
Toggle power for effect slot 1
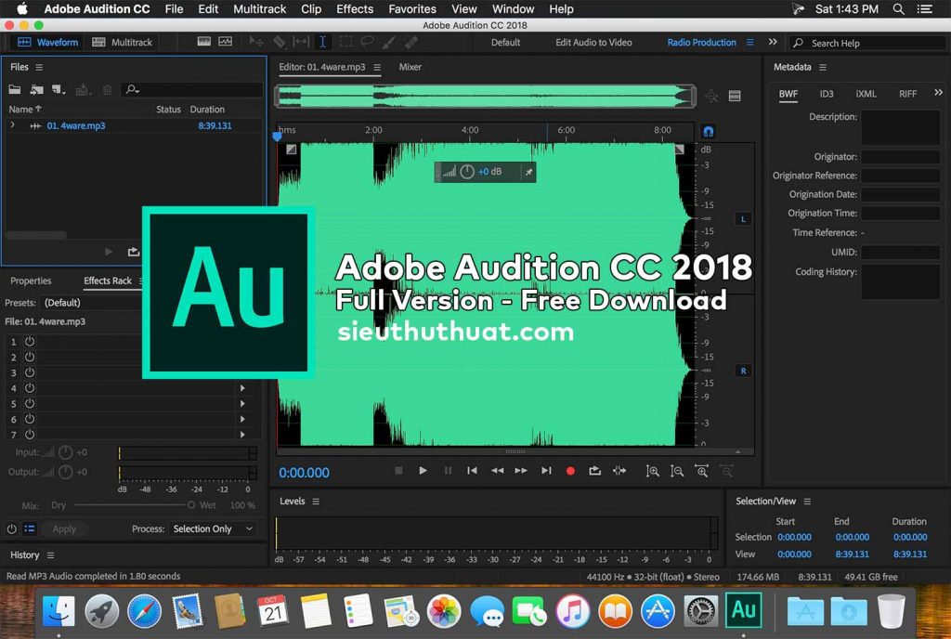29,341
